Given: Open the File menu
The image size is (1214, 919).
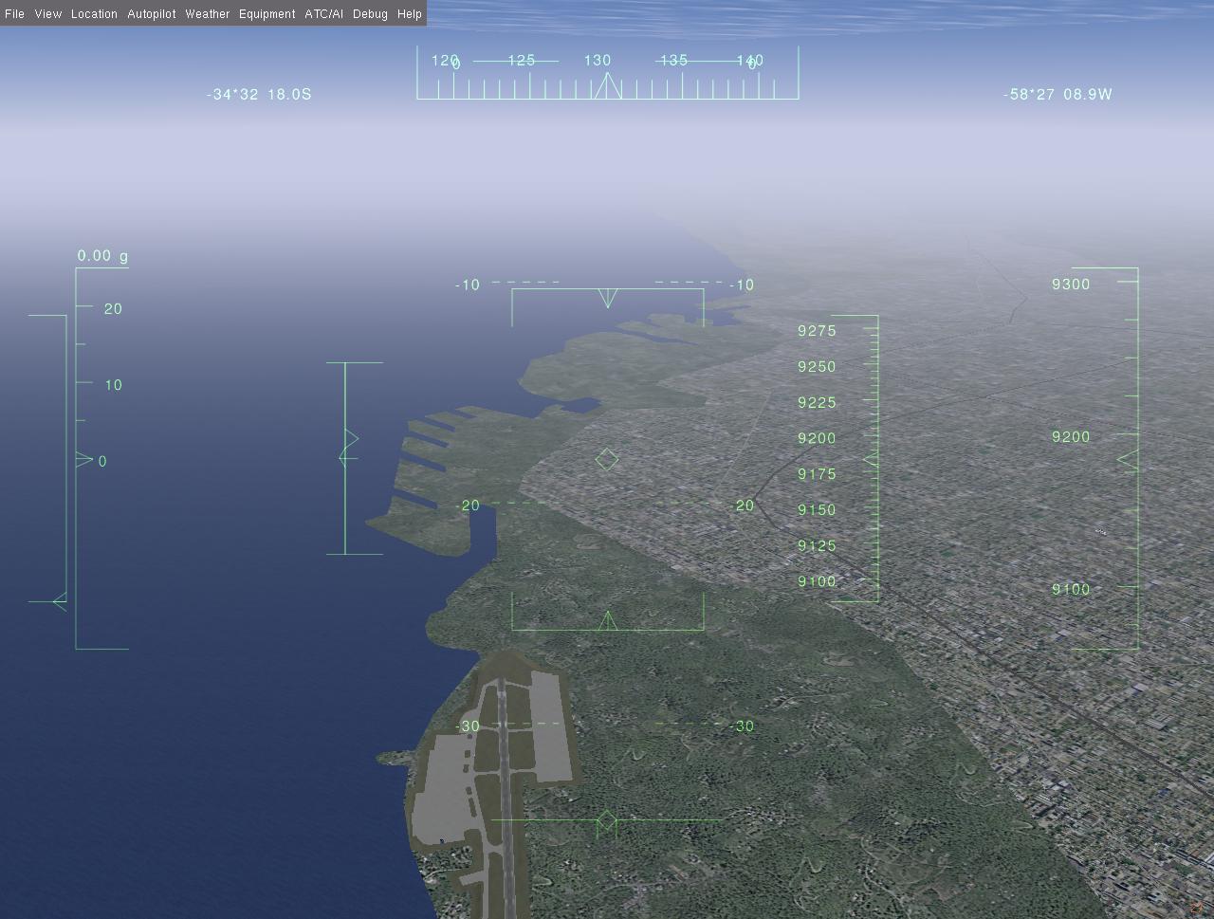Looking at the screenshot, I should coord(14,14).
